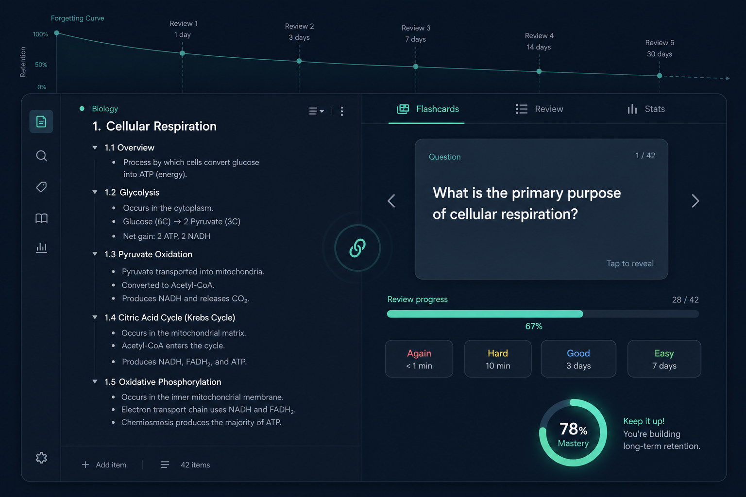Open the bar chart icon in sidebar

(41, 248)
